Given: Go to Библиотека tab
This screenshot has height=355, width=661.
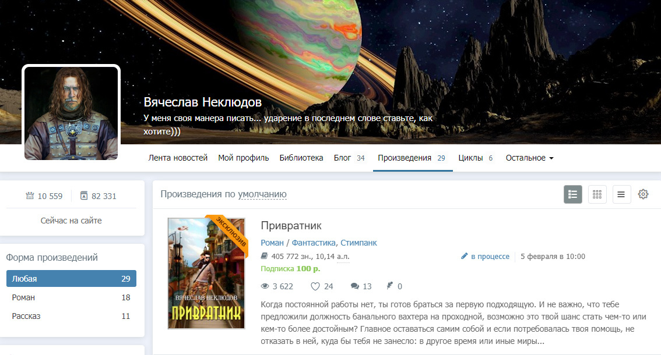Looking at the screenshot, I should 301,158.
